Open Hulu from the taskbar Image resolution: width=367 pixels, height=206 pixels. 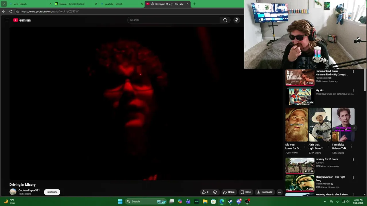(197, 201)
